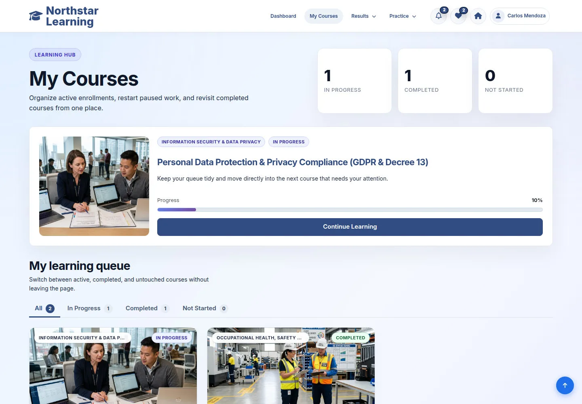Expand the Results dropdown menu

(x=363, y=16)
